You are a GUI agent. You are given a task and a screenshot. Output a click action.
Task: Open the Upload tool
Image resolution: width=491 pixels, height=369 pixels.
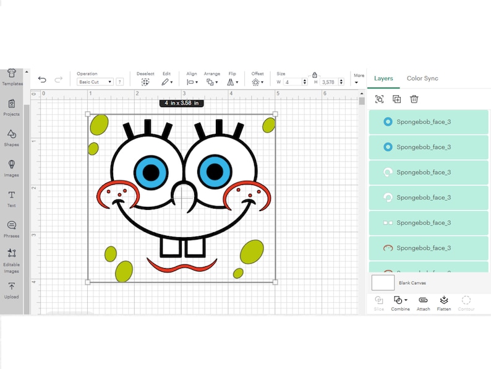tap(12, 290)
